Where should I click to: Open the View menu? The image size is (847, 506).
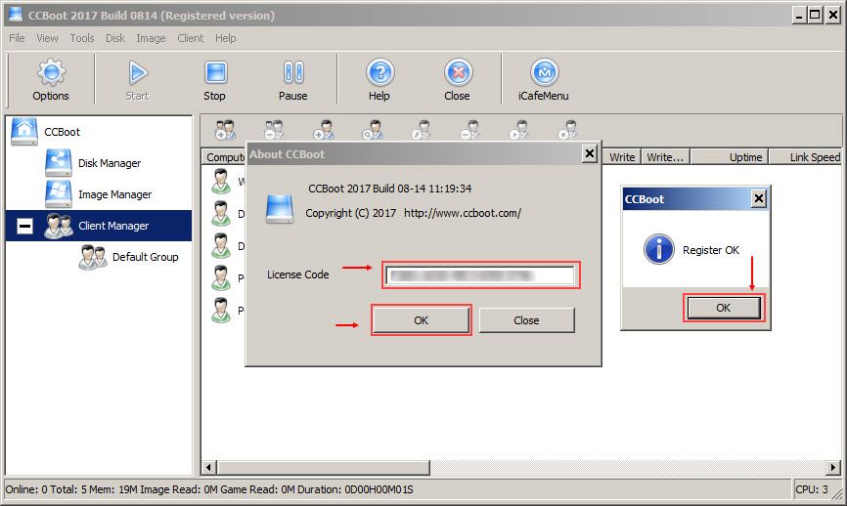pyautogui.click(x=47, y=38)
